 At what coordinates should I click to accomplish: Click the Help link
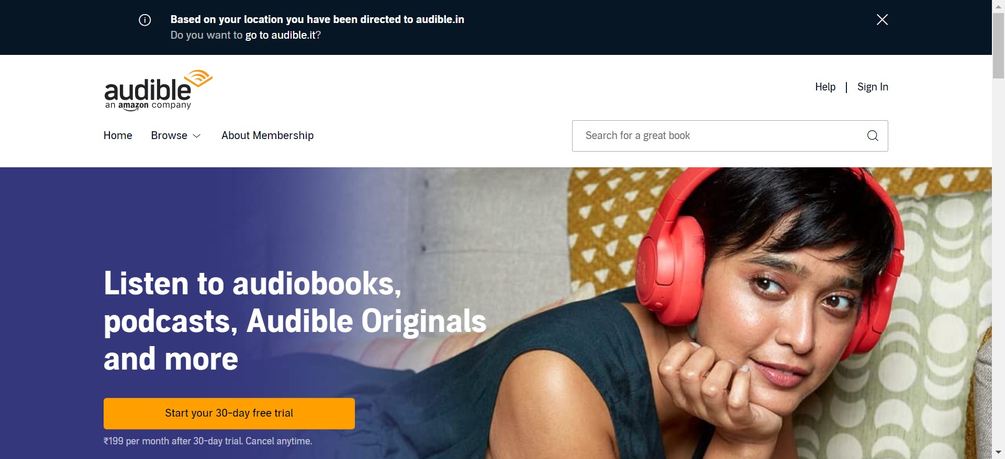click(x=825, y=87)
